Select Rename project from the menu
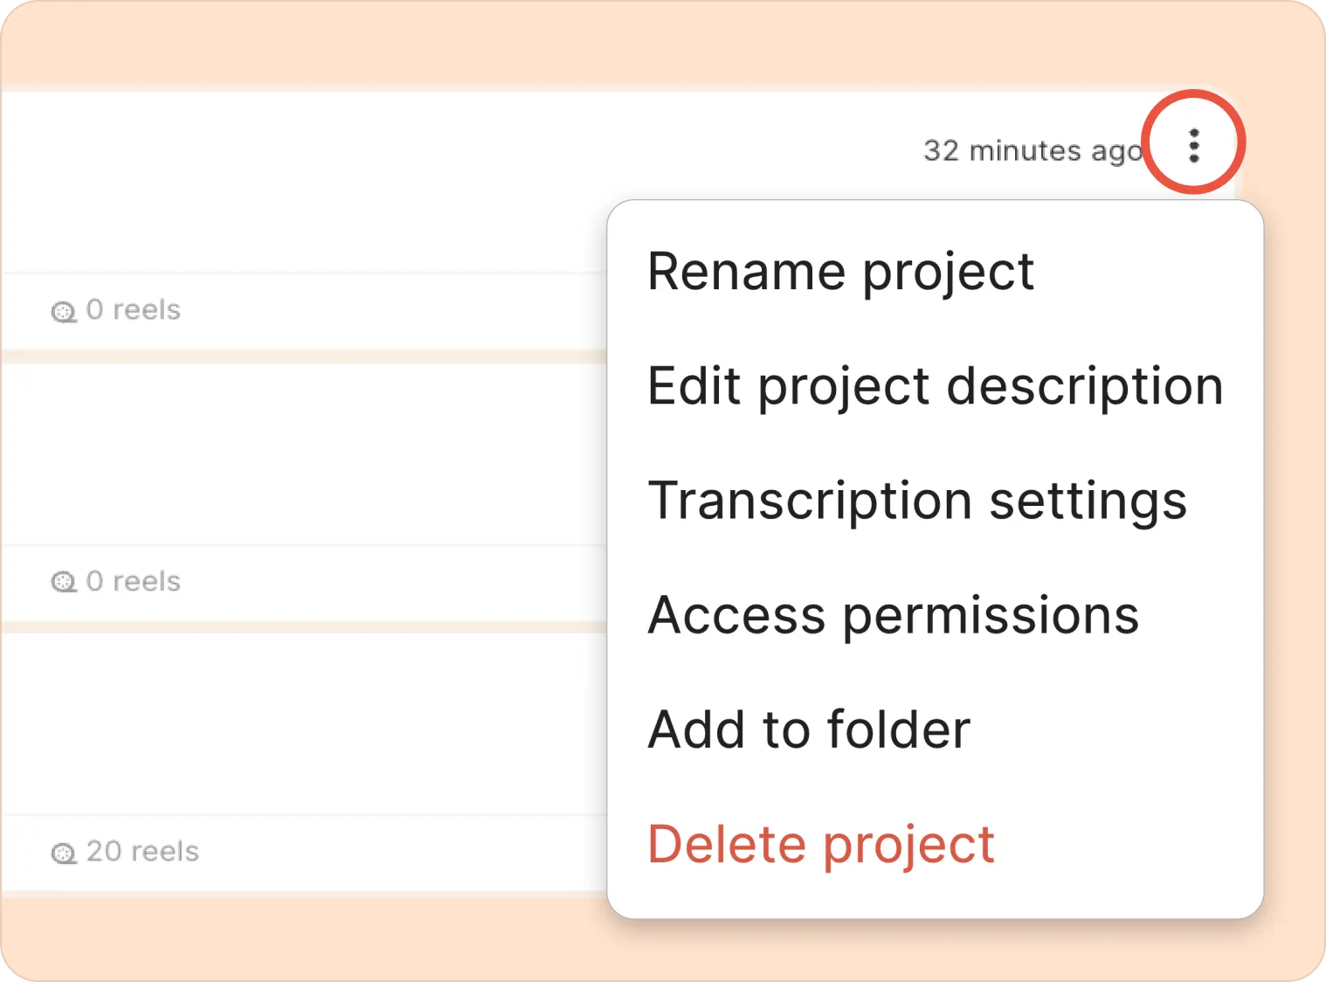 tap(840, 271)
